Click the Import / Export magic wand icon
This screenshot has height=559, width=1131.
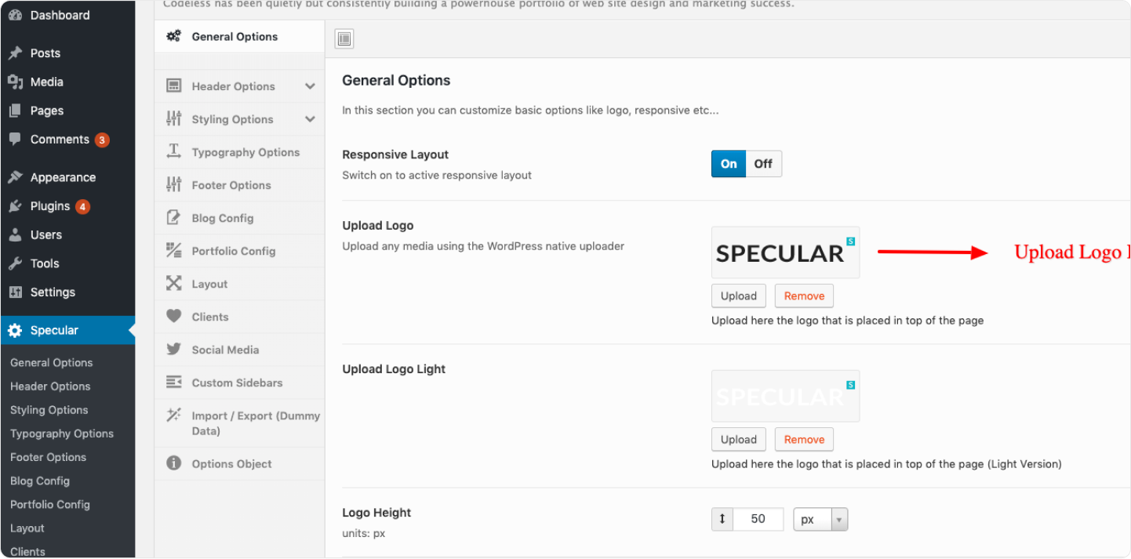point(174,416)
